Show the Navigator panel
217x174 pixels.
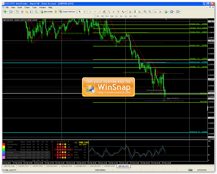tap(27, 12)
